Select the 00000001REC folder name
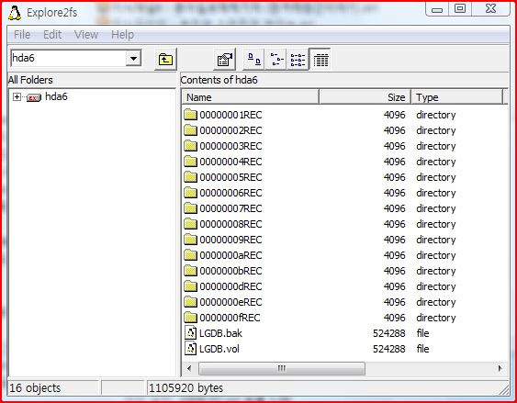Screen dimensions: 517x403 point(230,115)
